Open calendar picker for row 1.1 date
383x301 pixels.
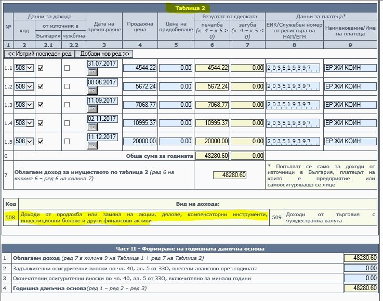pyautogui.click(x=92, y=72)
